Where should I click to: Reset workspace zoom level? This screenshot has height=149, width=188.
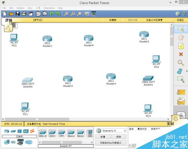pos(72,14)
